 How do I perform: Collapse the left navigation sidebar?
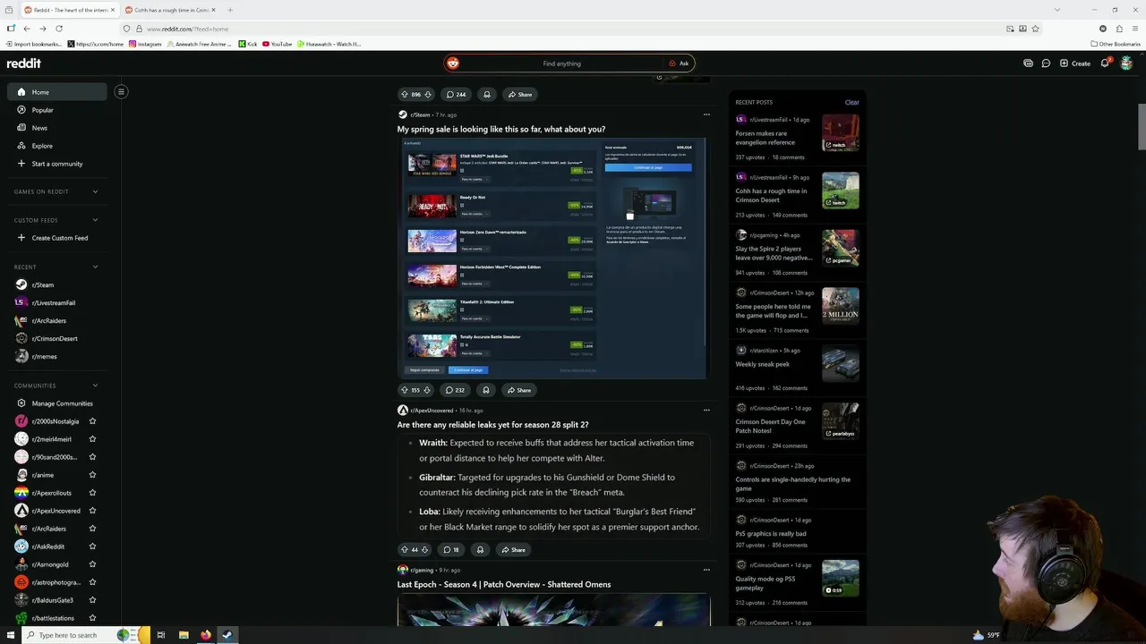click(x=121, y=91)
